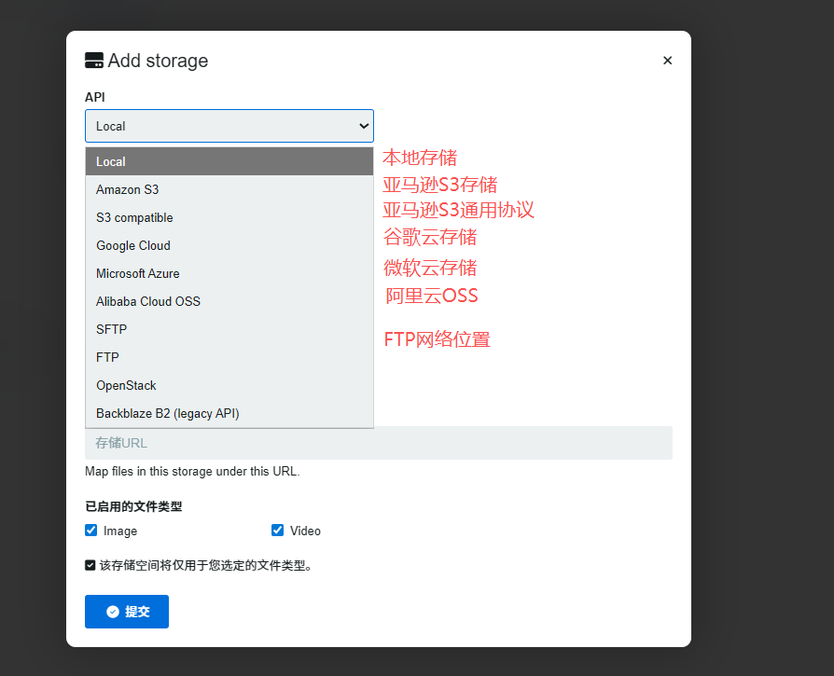The width and height of the screenshot is (834, 676).
Task: Uncheck storage only for selected file types
Action: [x=90, y=565]
